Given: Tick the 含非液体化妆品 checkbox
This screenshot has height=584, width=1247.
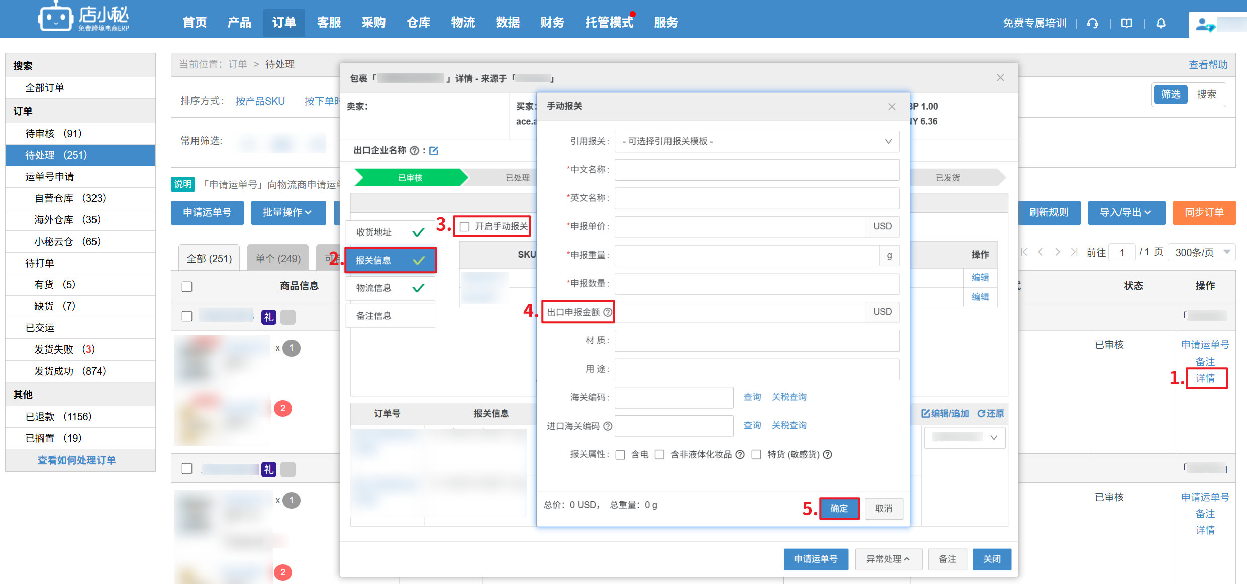Looking at the screenshot, I should 660,455.
